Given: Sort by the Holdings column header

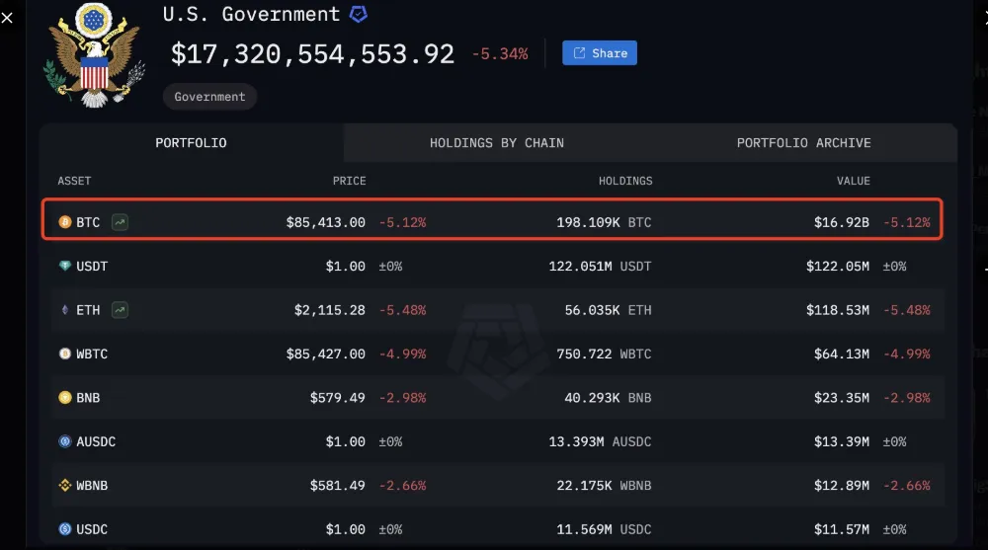Looking at the screenshot, I should (625, 181).
